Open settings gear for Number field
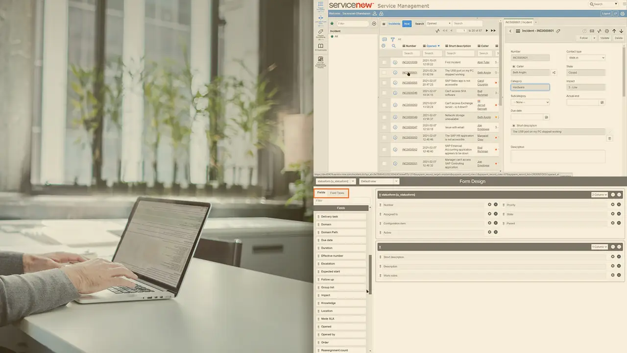Viewport: 627px width, 353px height. coord(489,204)
